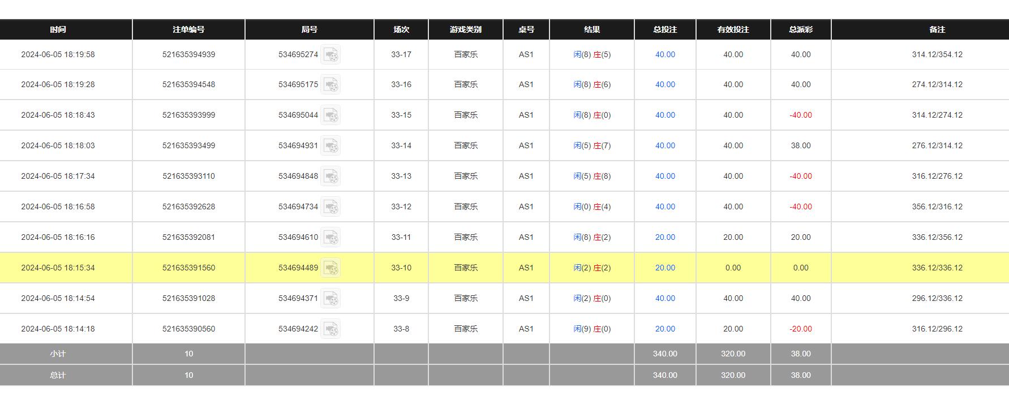Viewport: 1009px width, 396px height.
Task: Open the blue 20.00 bet link in the yellow row
Action: pyautogui.click(x=665, y=268)
